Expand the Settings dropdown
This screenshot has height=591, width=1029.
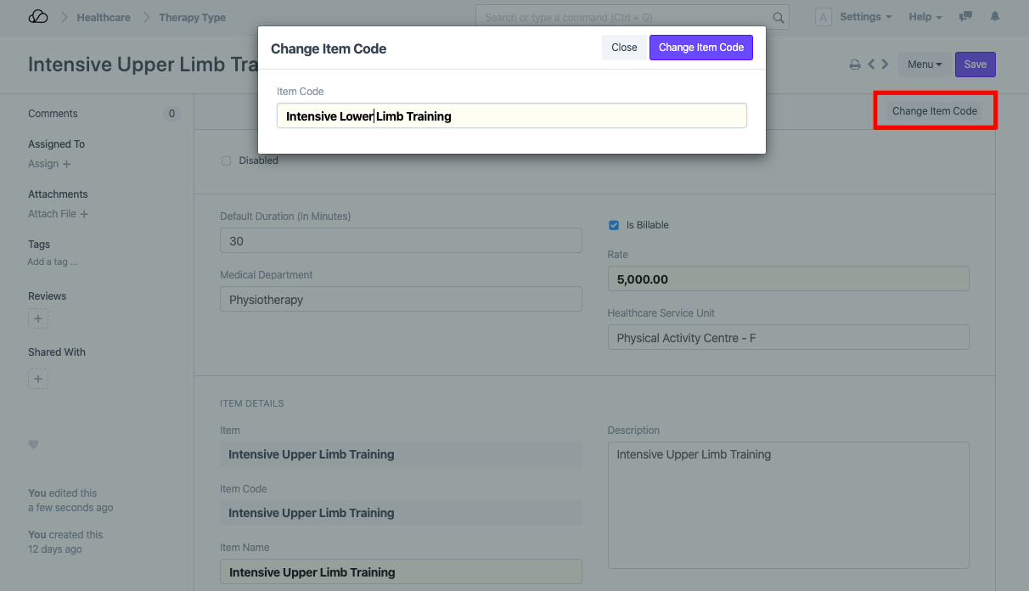[x=865, y=17]
